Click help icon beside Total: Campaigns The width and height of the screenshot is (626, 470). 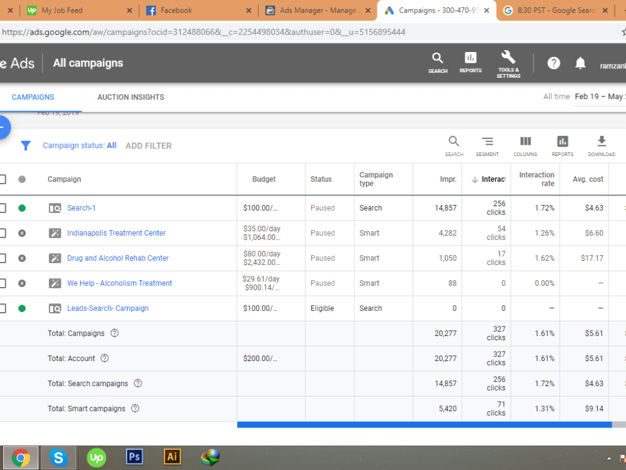point(115,333)
